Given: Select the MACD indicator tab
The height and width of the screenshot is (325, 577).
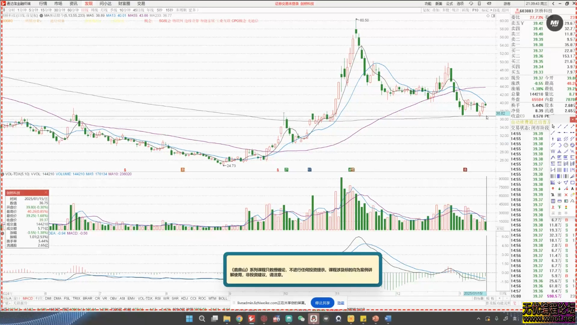Looking at the screenshot, I should (28, 298).
